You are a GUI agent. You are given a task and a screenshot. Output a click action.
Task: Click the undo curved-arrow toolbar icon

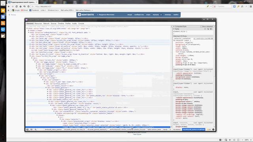[25, 6]
